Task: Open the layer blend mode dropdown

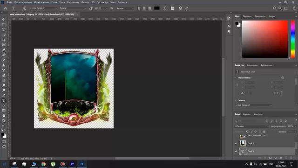Action: coord(251,126)
